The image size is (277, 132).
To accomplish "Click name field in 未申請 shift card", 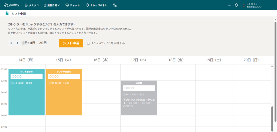I will (139, 88).
